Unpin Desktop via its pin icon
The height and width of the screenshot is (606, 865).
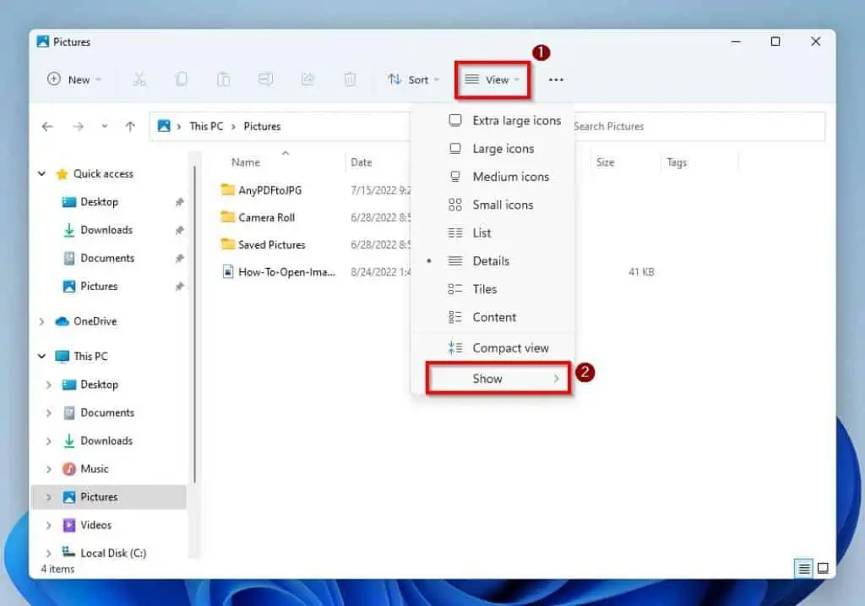point(179,202)
